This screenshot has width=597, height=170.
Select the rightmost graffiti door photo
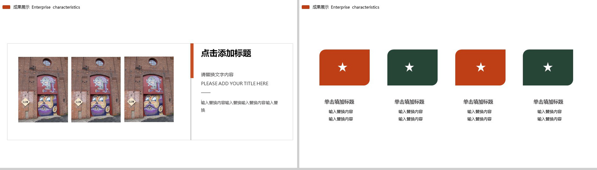tap(149, 90)
